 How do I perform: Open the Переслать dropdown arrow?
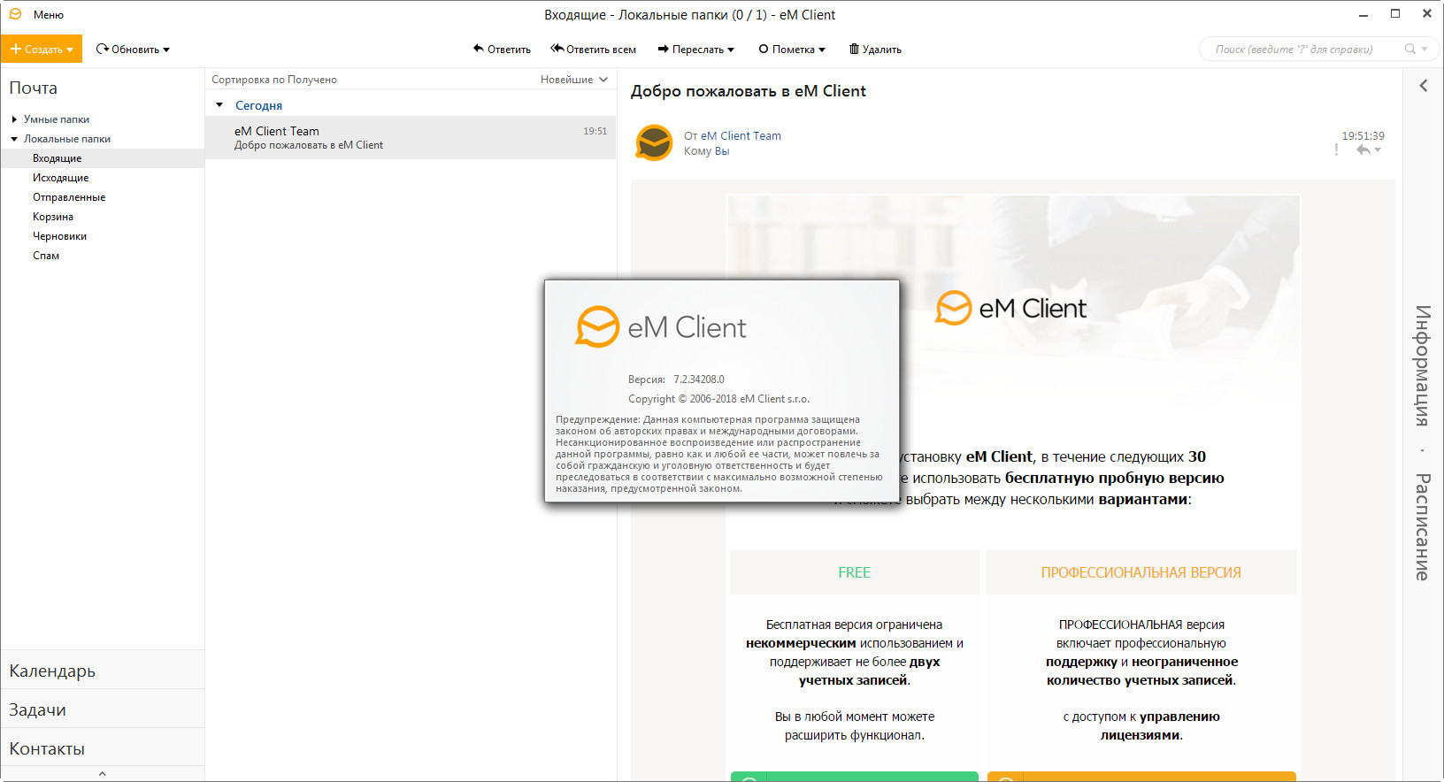731,50
